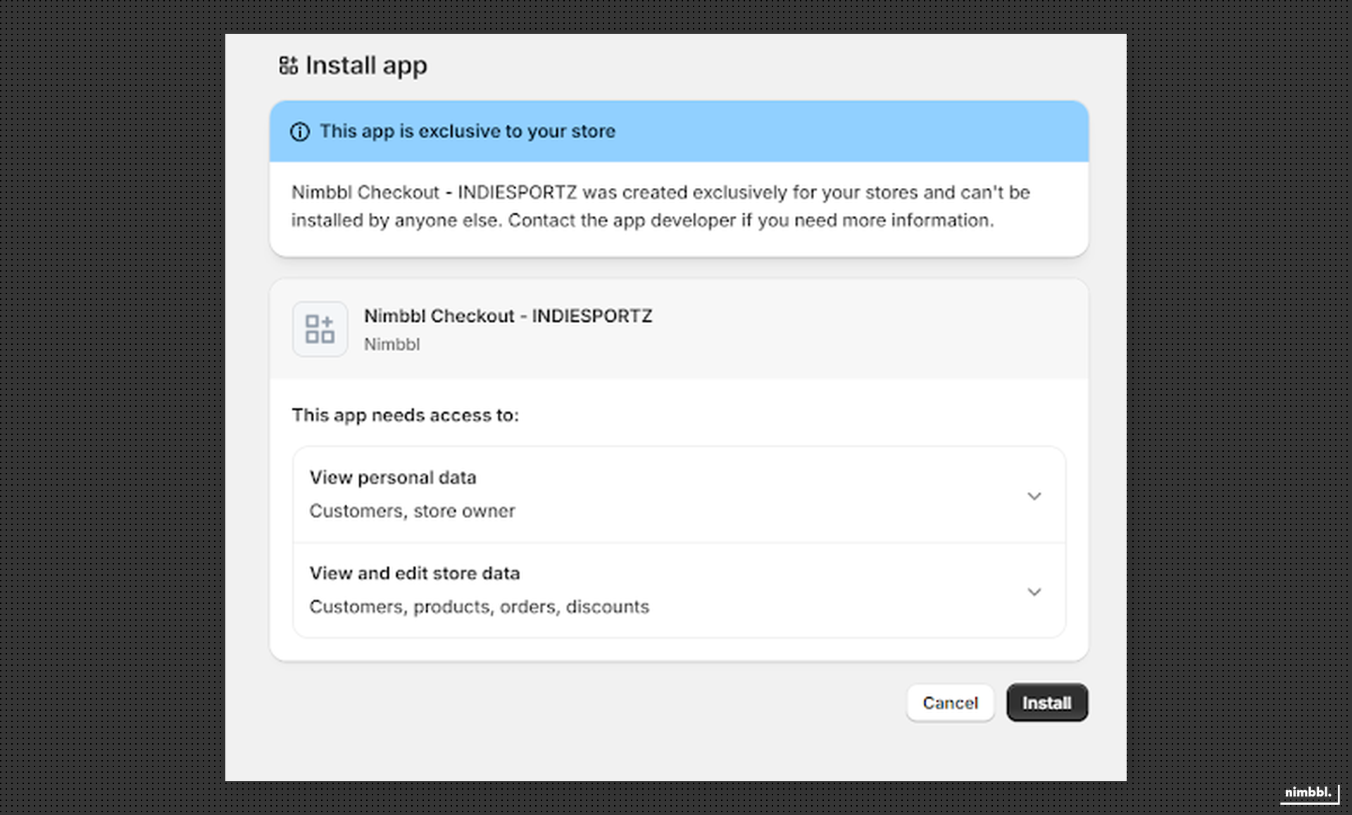1352x815 pixels.
Task: Click the Nimbbl developer name link
Action: [x=392, y=344]
